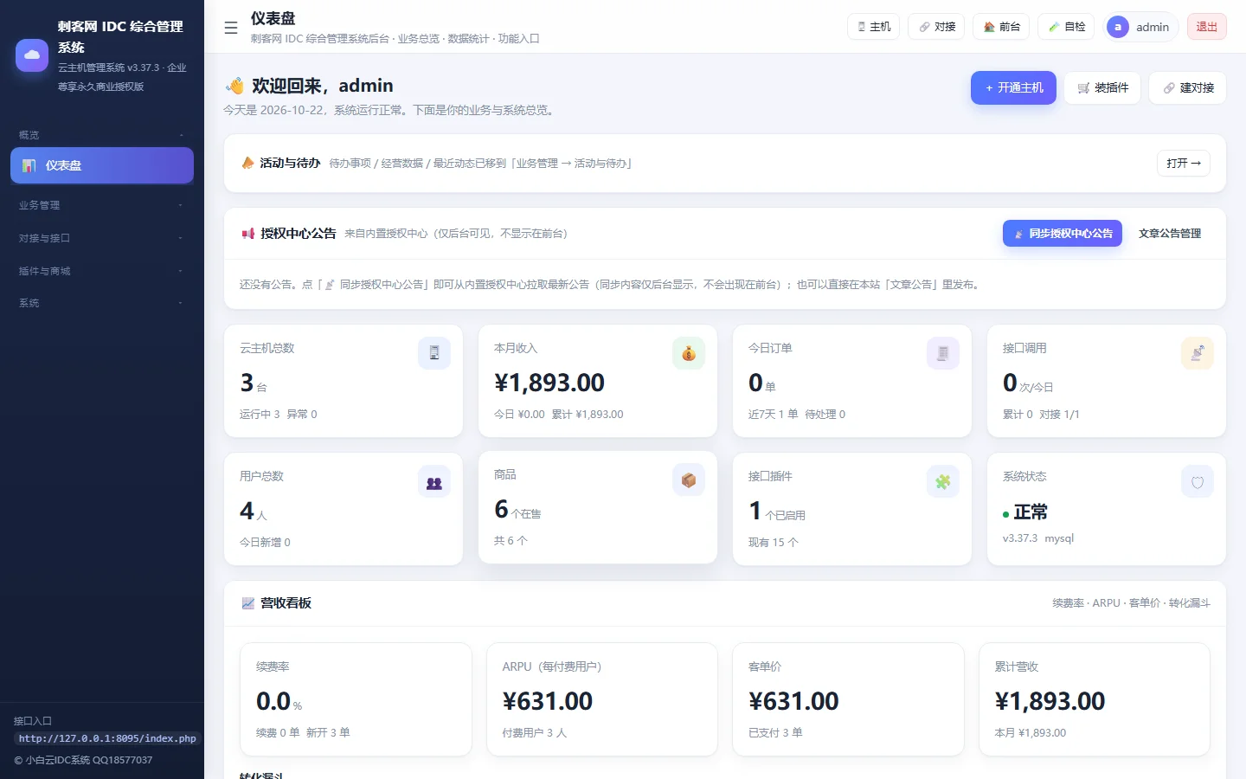The height and width of the screenshot is (779, 1246).
Task: Click the 系统状态 shield icon
Action: point(1198,481)
